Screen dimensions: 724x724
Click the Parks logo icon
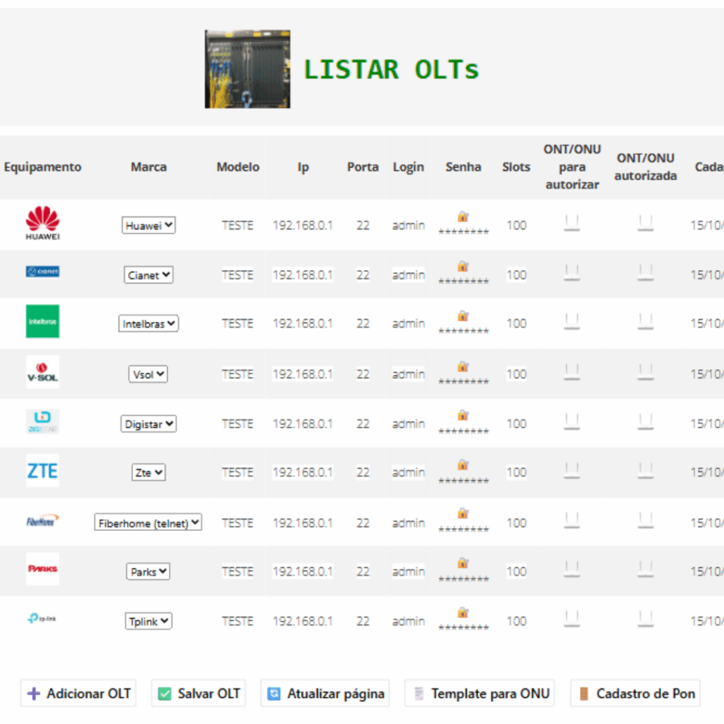[42, 568]
